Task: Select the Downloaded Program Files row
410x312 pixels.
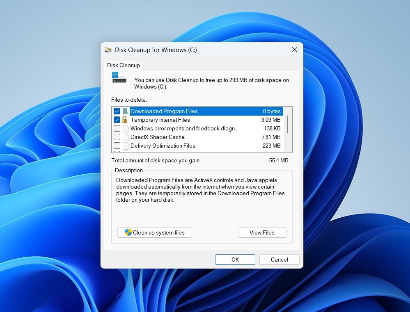Action: click(198, 112)
